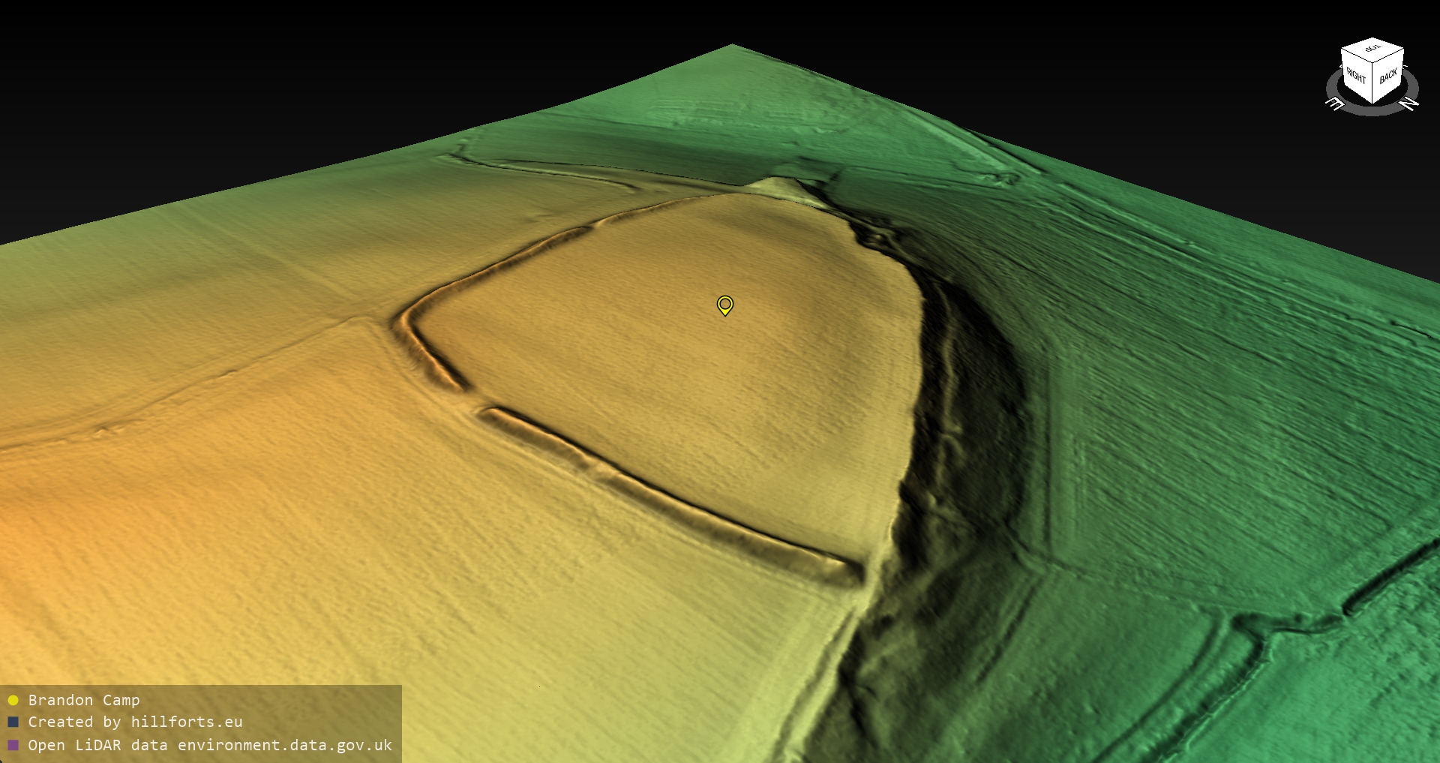Viewport: 1440px width, 763px height.
Task: Click the TOP face of the view cube
Action: pos(1372,52)
